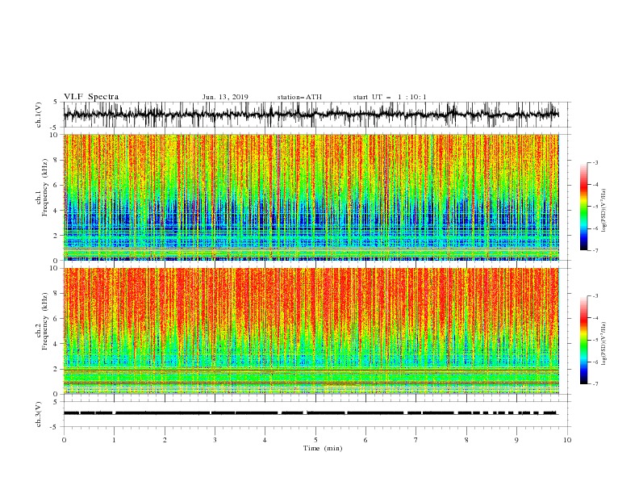The width and height of the screenshot is (639, 494).
Task: Click time axis tick label "2"
Action: [x=165, y=440]
